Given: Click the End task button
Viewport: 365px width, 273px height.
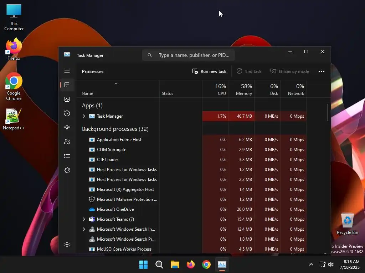Looking at the screenshot, I should point(249,71).
